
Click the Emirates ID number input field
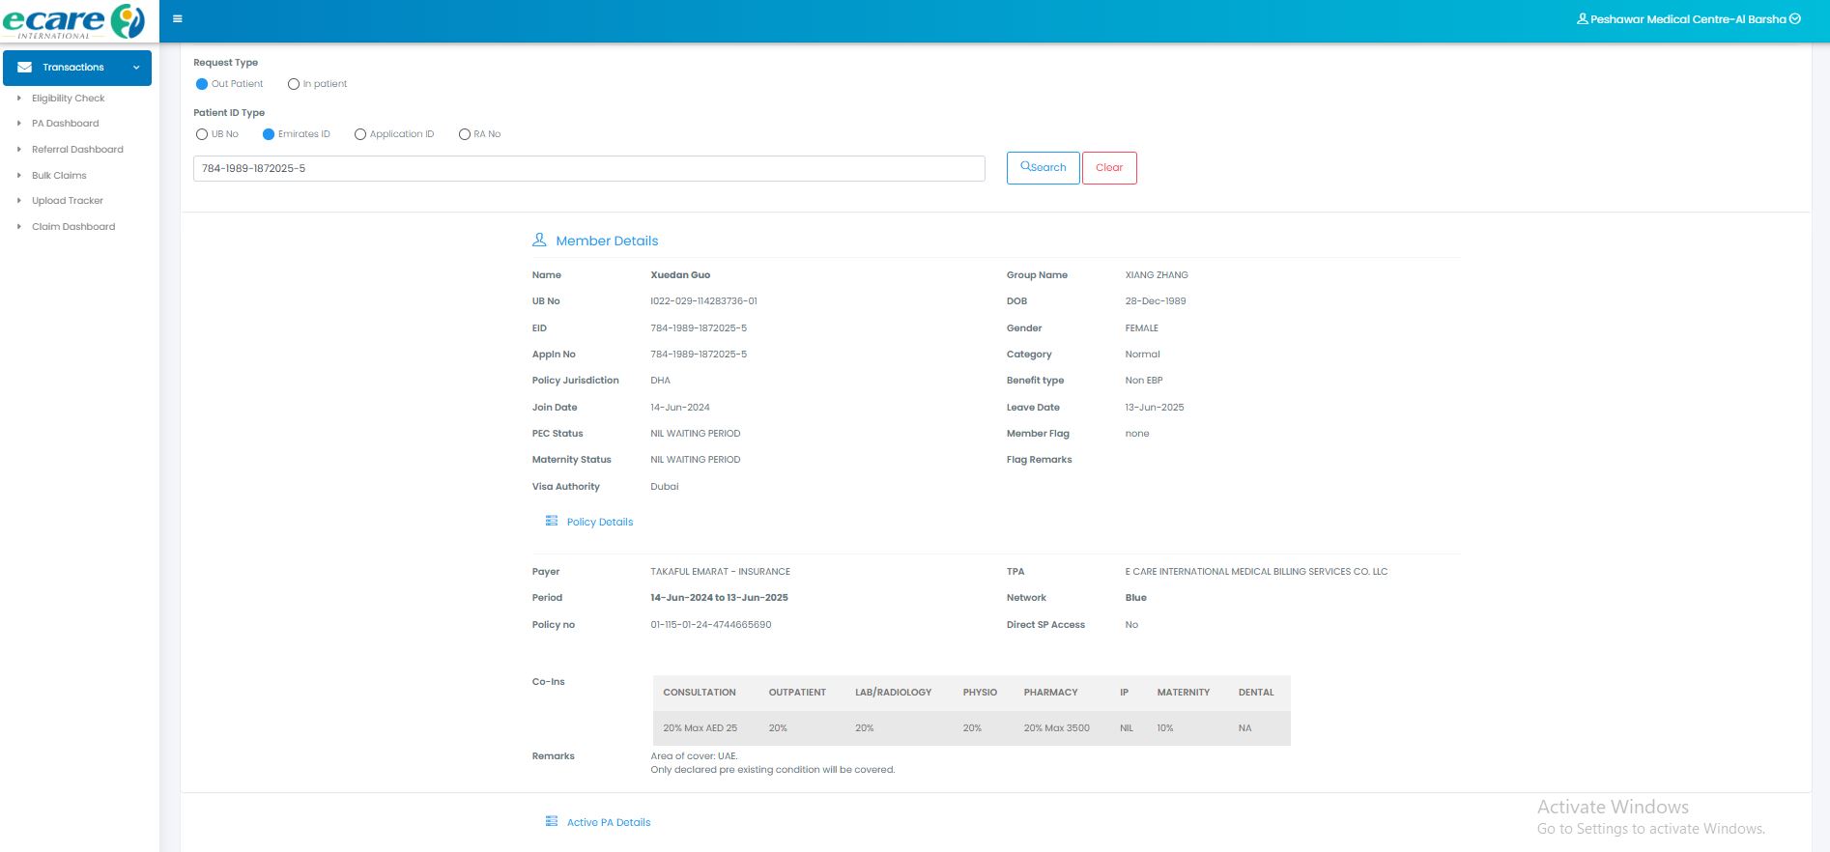(x=588, y=168)
